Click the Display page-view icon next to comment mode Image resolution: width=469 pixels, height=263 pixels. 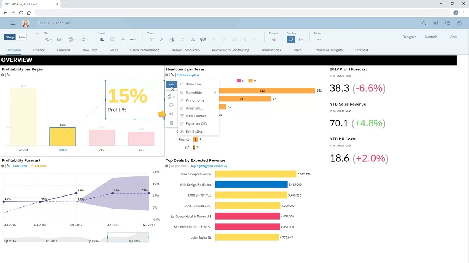tap(301, 39)
